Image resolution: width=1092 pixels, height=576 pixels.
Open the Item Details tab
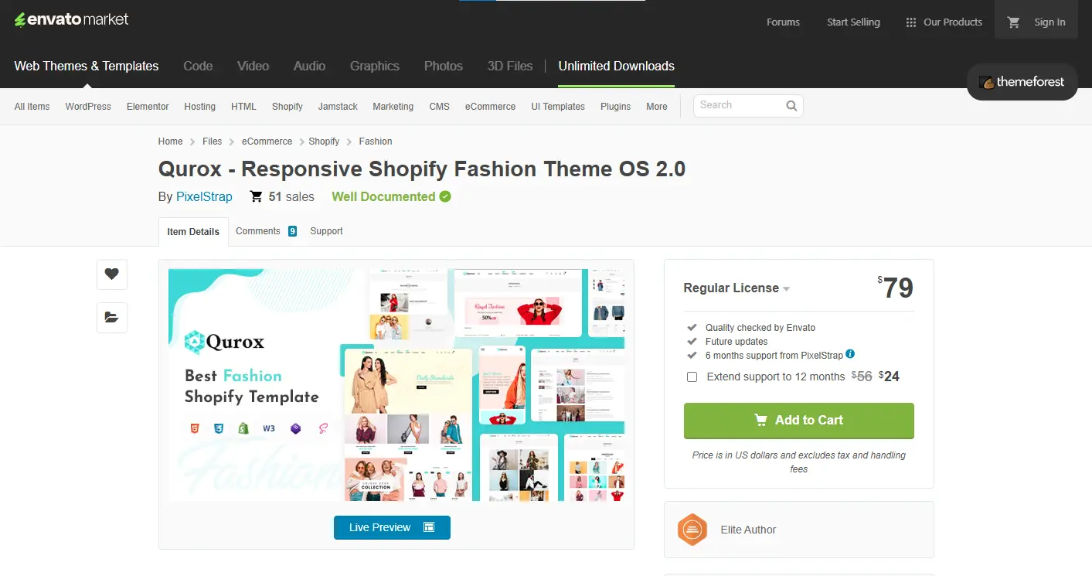[x=193, y=232]
